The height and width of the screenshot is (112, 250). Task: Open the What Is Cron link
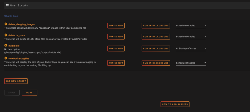[11, 16]
